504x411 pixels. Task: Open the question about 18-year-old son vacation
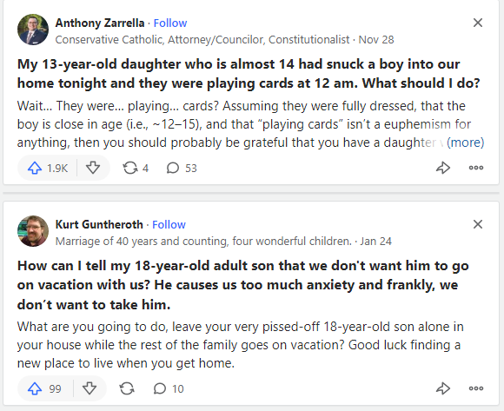pyautogui.click(x=242, y=285)
